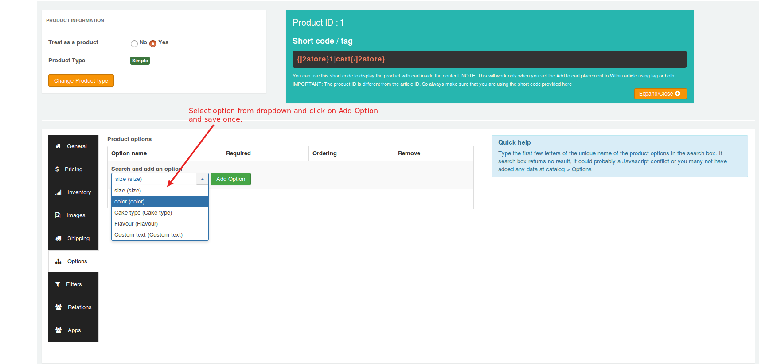The height and width of the screenshot is (364, 761).
Task: Click the icon beside Apps
Action: coord(58,330)
